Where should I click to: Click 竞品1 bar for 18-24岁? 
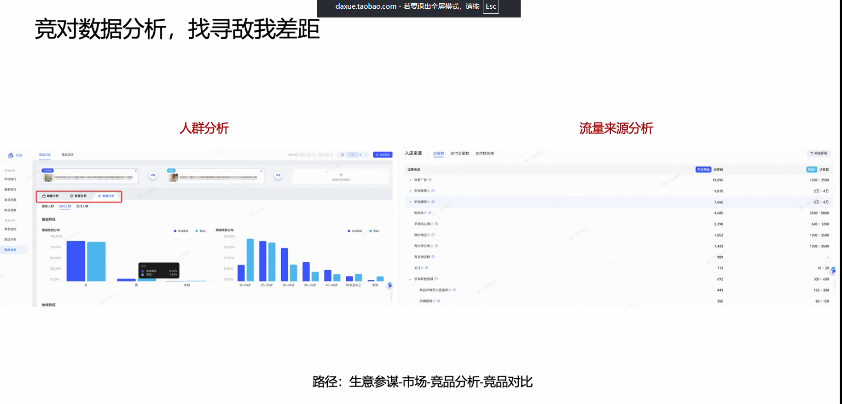click(x=250, y=260)
